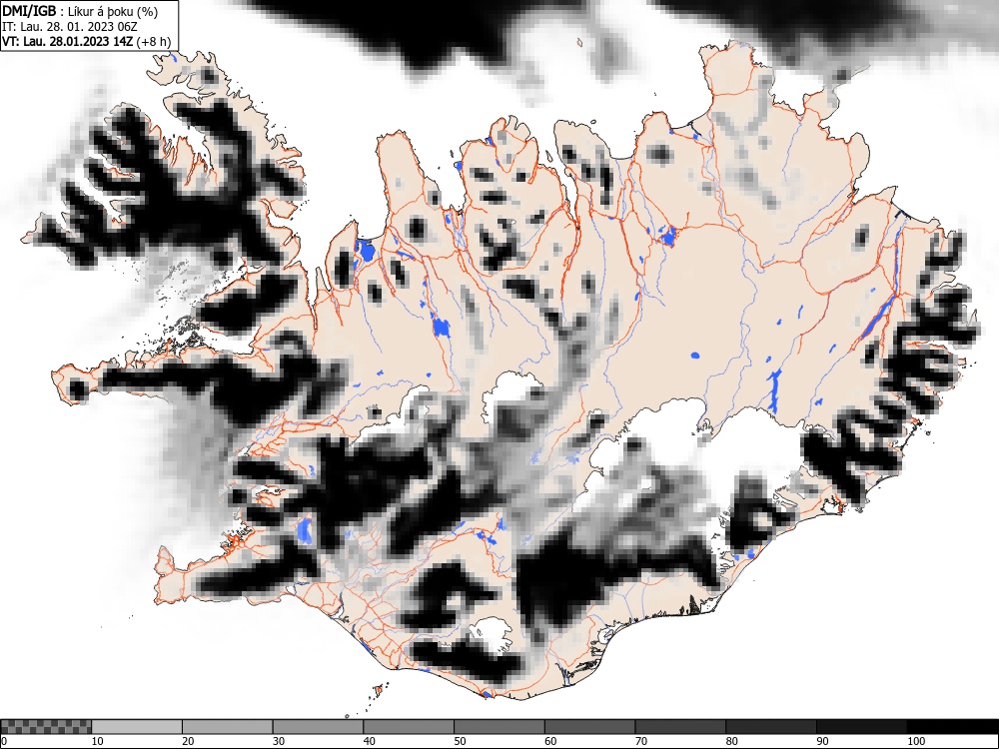The image size is (999, 749).
Task: Click the 20–30% gray legend swatch
Action: click(x=228, y=727)
